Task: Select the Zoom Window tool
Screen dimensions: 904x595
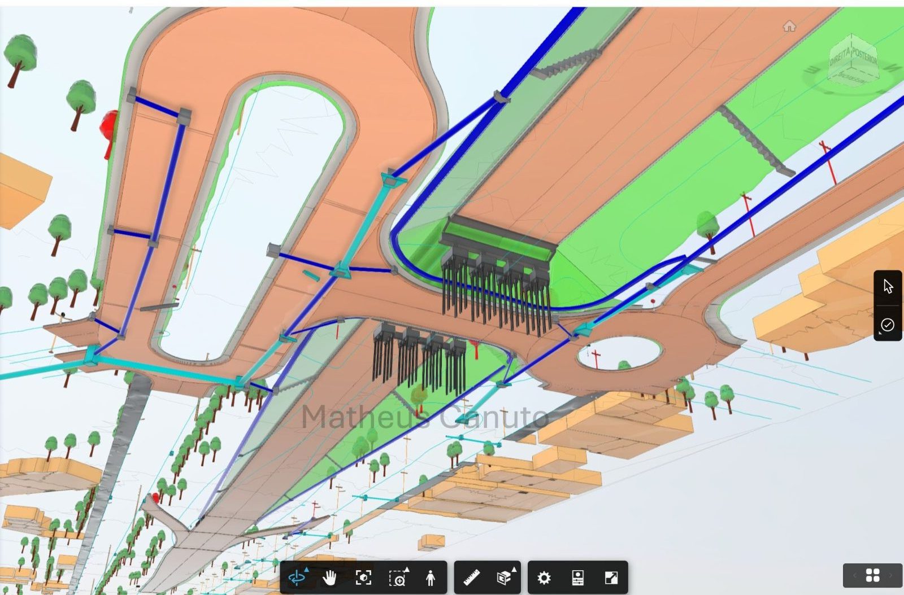Action: click(398, 579)
